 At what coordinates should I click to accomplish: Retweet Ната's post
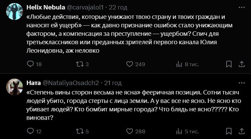coord(79,131)
